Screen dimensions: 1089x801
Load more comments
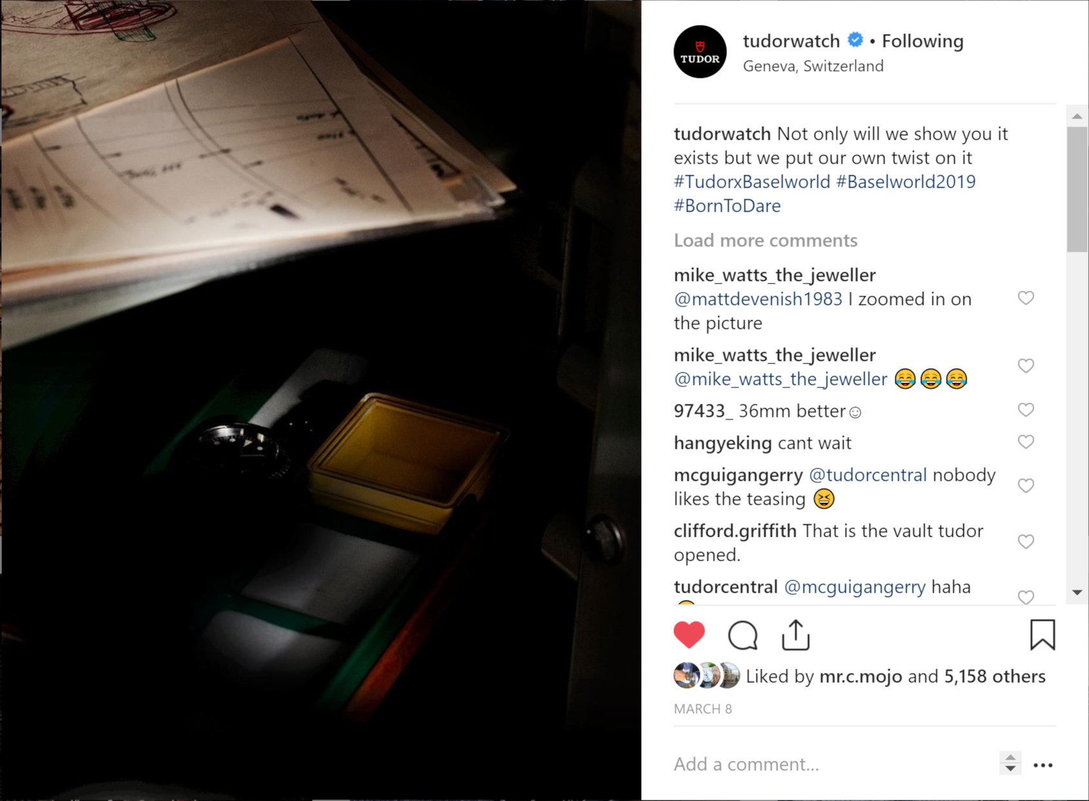click(766, 240)
